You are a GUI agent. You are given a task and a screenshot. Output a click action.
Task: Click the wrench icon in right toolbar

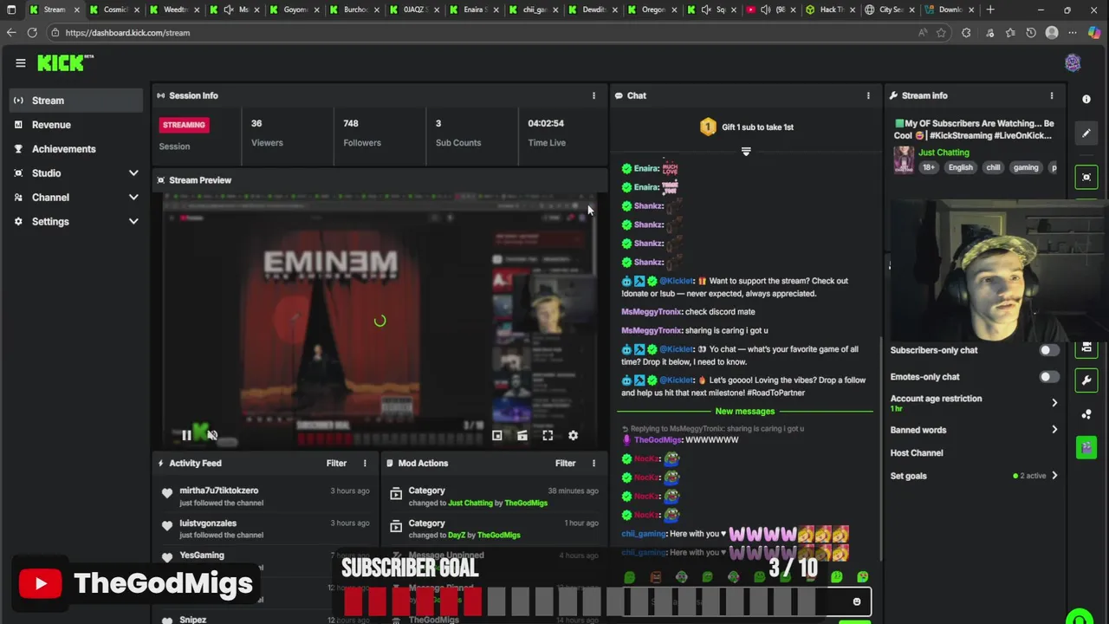pos(1086,380)
